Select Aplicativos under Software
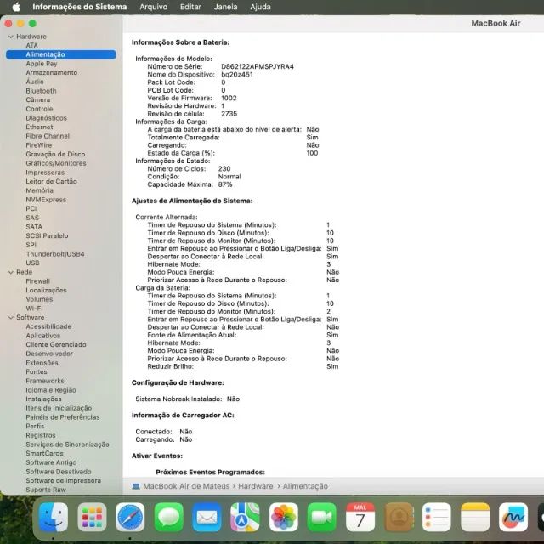This screenshot has width=544, height=544. pos(43,336)
